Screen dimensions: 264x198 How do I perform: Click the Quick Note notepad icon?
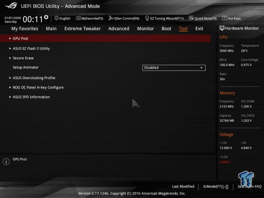191,18
